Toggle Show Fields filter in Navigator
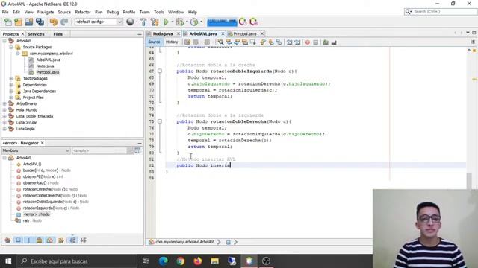This screenshot has width=478, height=268. [18, 240]
